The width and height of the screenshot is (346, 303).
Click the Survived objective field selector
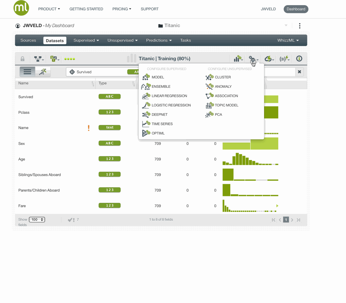(x=102, y=72)
